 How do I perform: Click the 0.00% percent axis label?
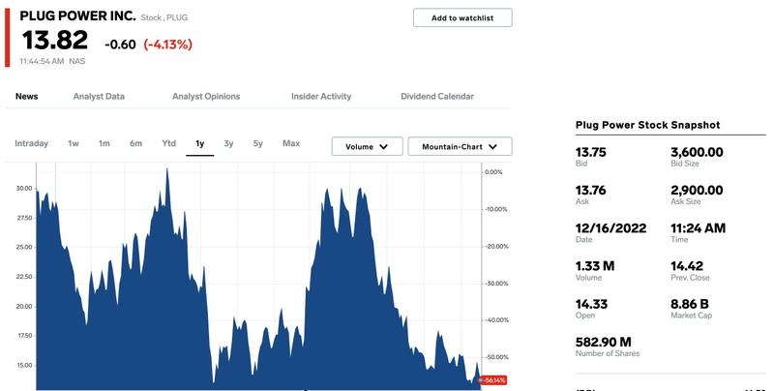(493, 172)
